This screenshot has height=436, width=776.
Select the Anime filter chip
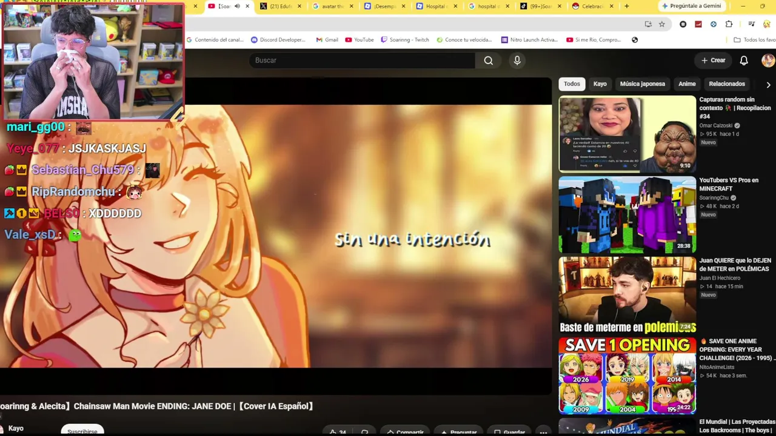coord(687,84)
